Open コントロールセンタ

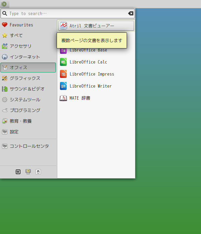pos(28,146)
